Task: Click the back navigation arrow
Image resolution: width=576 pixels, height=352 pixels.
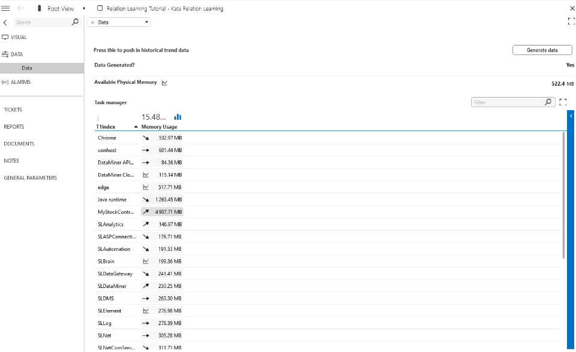Action: click(20, 8)
